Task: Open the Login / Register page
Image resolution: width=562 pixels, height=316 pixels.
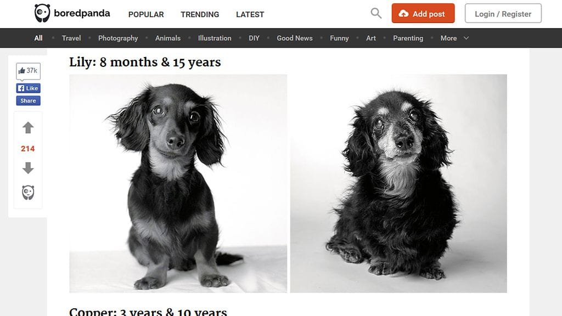Action: [503, 14]
